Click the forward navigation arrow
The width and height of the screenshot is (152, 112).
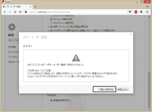(x=10, y=12)
